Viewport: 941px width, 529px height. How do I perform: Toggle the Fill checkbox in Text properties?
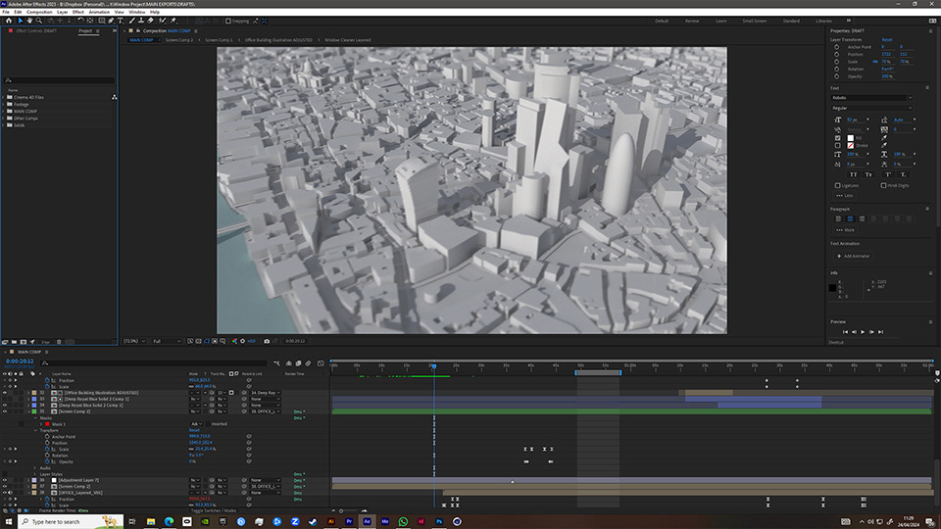(838, 138)
